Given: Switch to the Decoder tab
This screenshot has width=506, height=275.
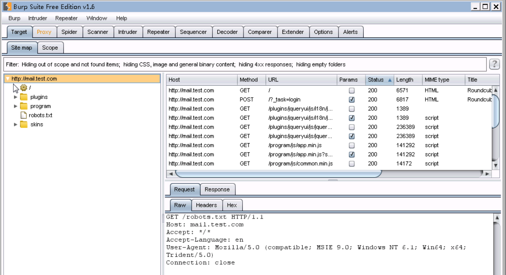Looking at the screenshot, I should click(x=227, y=32).
